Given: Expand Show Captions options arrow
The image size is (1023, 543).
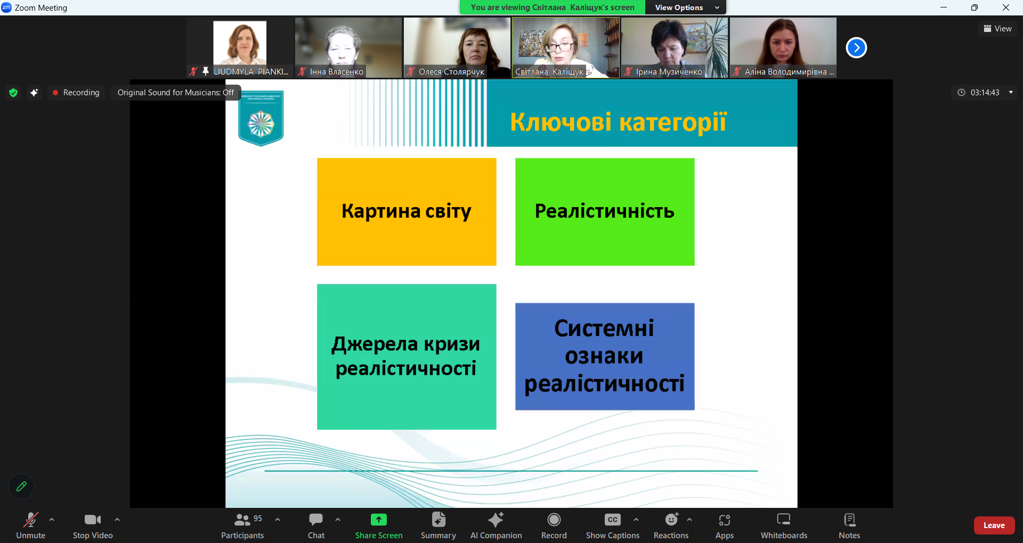Looking at the screenshot, I should click(x=636, y=520).
